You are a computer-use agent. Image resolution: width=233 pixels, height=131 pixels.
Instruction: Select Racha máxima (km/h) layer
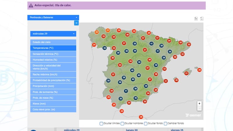(53, 75)
